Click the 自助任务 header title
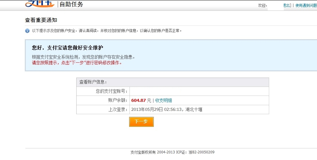The image size is (317, 160). (x=71, y=4)
